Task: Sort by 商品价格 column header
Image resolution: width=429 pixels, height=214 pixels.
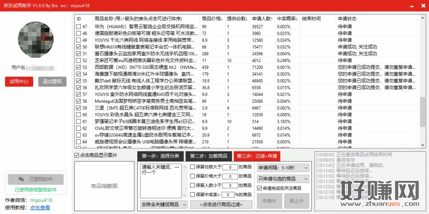Action: click(x=212, y=19)
